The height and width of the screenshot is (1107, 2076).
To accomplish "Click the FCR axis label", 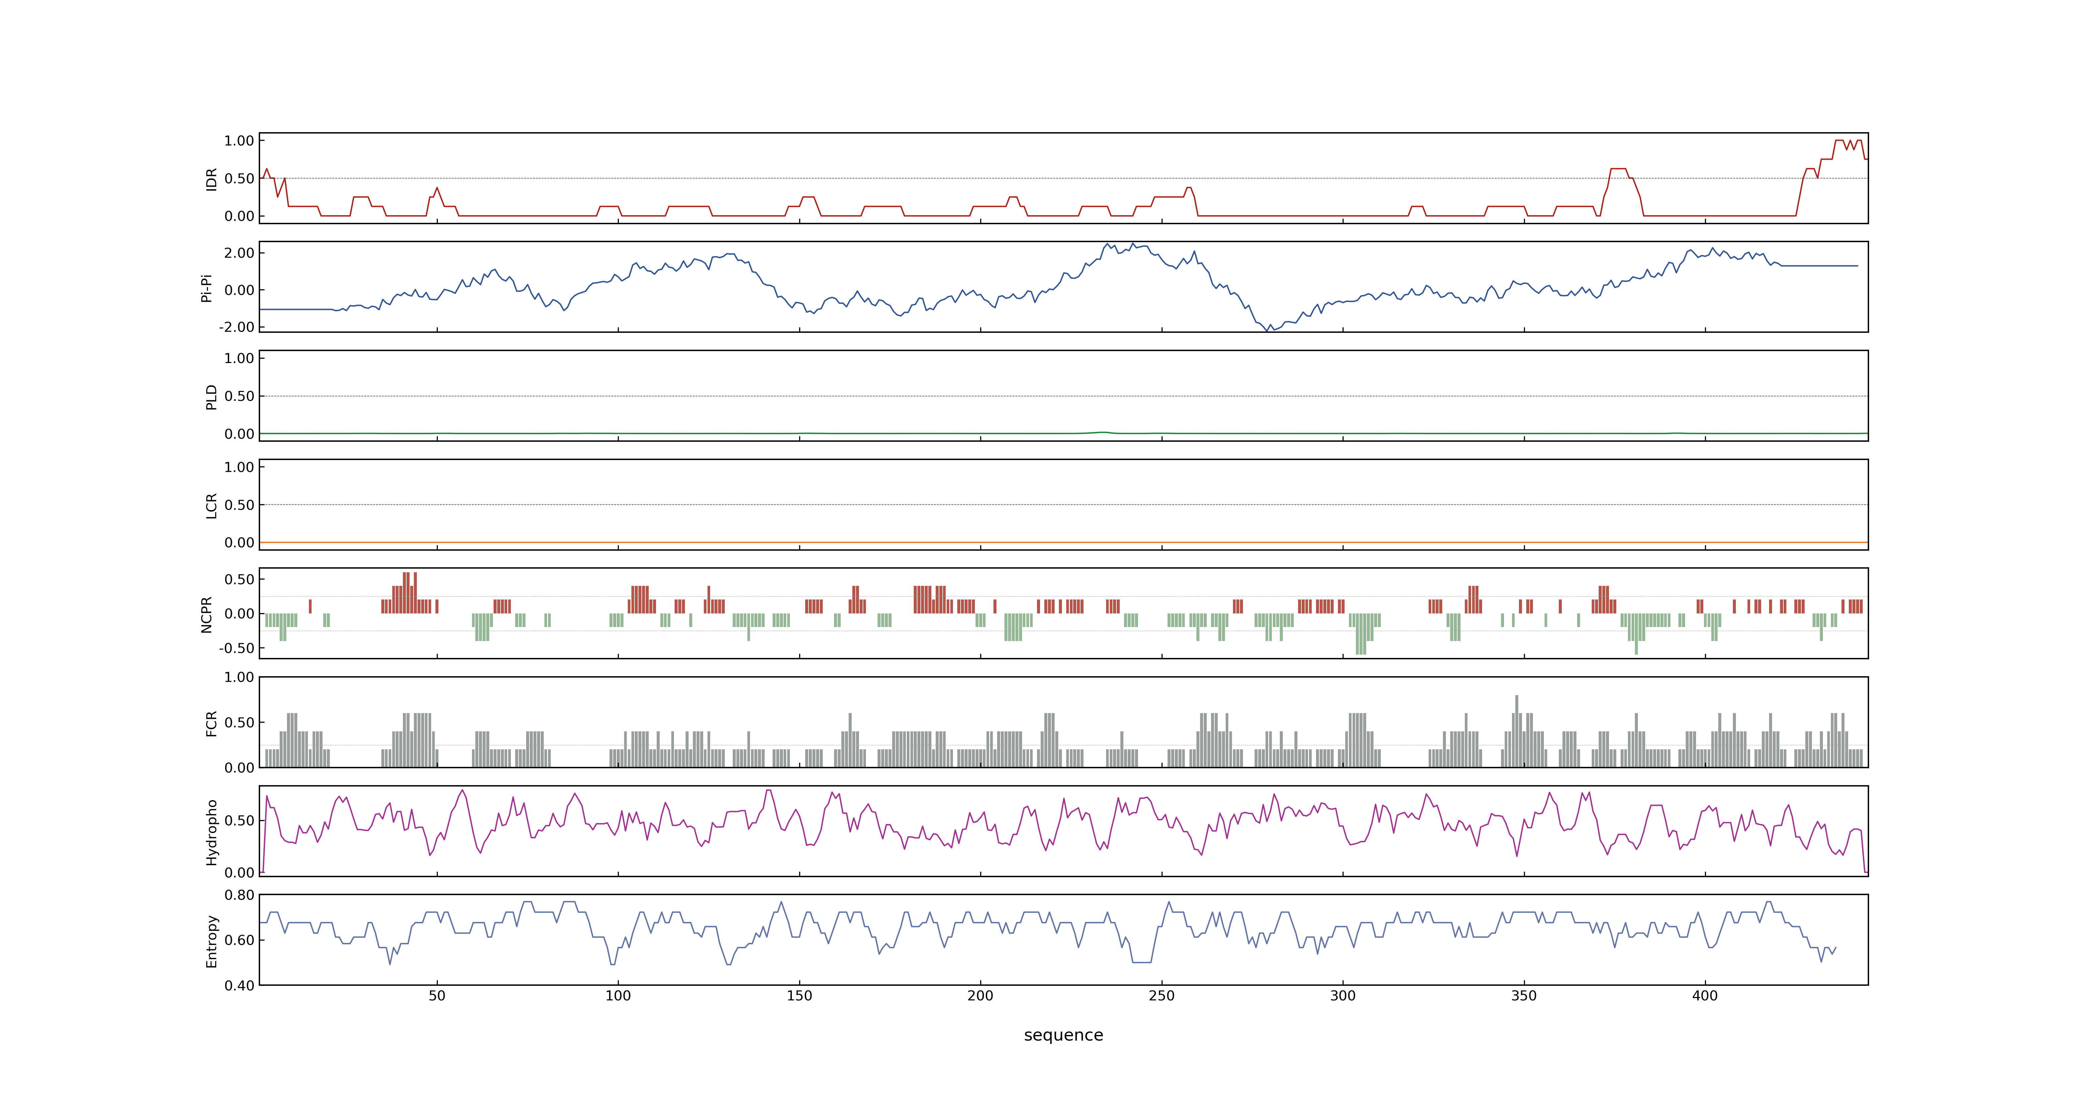I will coord(211,723).
